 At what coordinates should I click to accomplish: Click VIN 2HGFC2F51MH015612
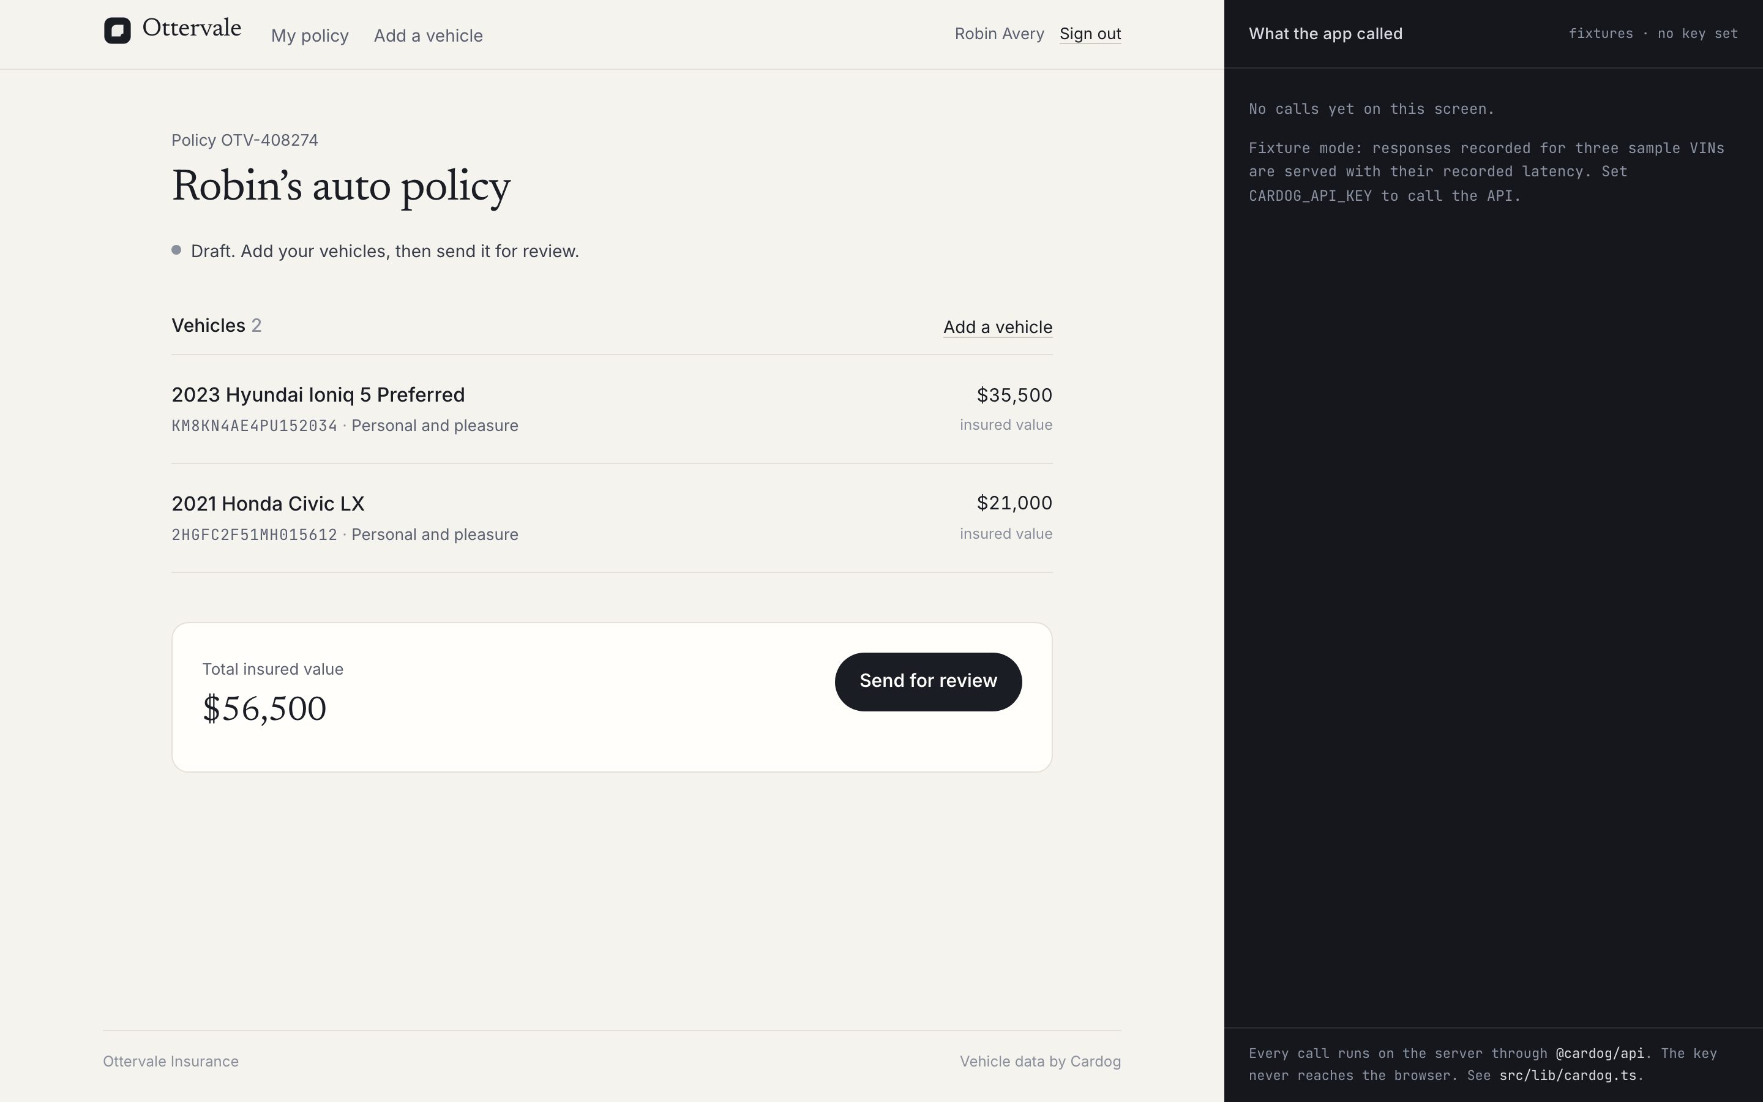[254, 535]
